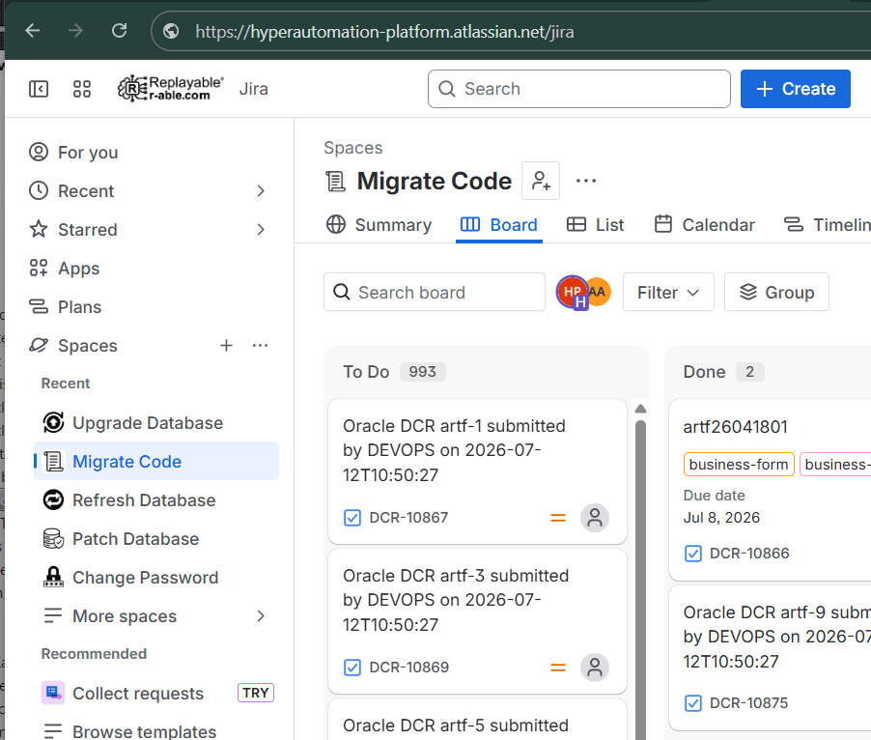Click the plus icon next to Spaces
The width and height of the screenshot is (871, 740).
(x=226, y=346)
